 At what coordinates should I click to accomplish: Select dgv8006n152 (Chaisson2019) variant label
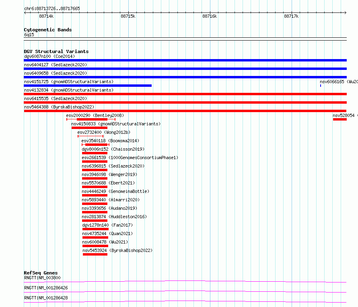[x=113, y=149]
